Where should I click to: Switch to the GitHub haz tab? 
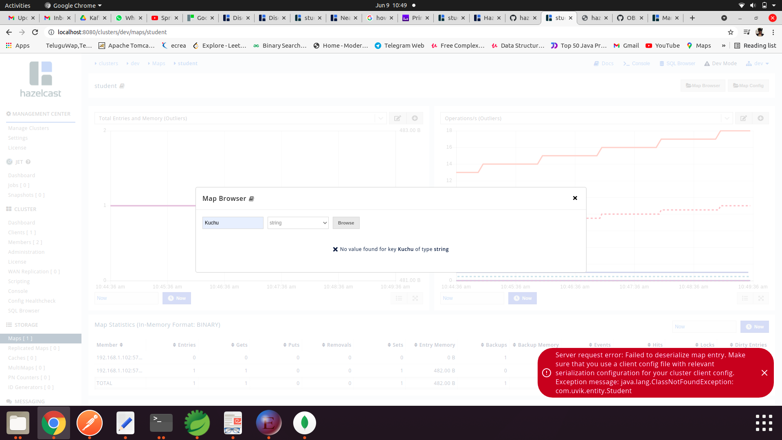point(523,18)
